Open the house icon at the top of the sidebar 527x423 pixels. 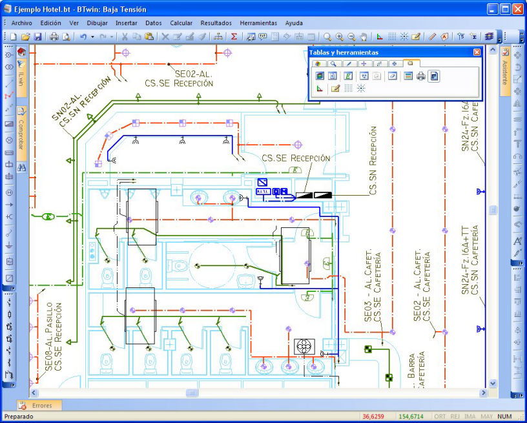tap(21, 52)
